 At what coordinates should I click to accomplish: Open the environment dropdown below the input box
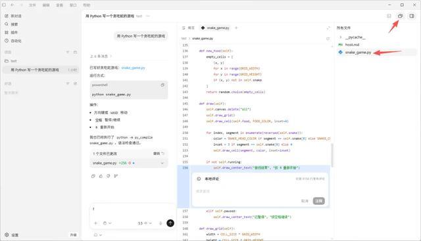pyautogui.click(x=98, y=235)
